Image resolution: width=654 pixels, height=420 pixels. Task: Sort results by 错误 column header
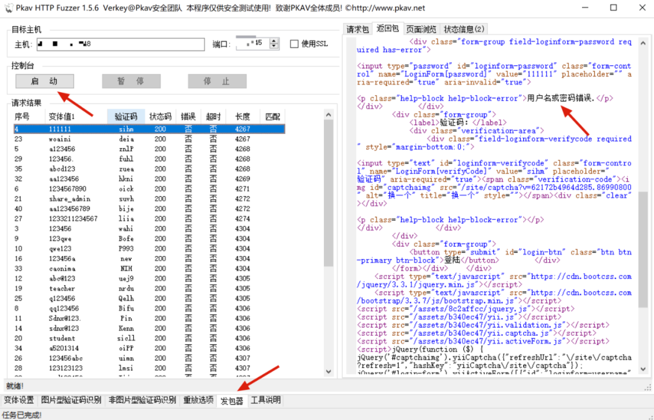click(x=188, y=117)
